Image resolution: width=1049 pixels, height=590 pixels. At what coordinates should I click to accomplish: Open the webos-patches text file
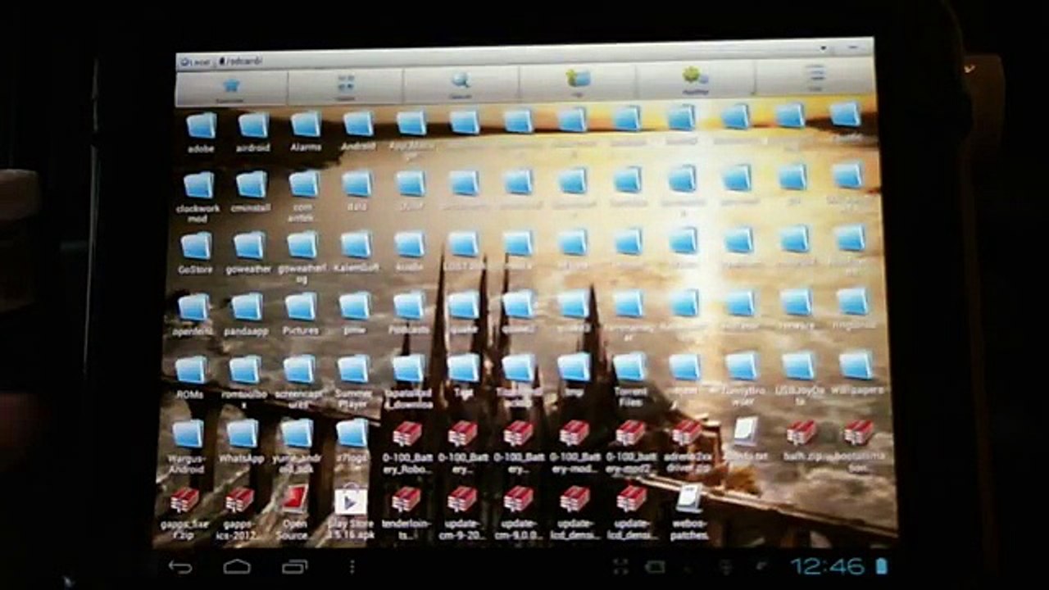[688, 512]
